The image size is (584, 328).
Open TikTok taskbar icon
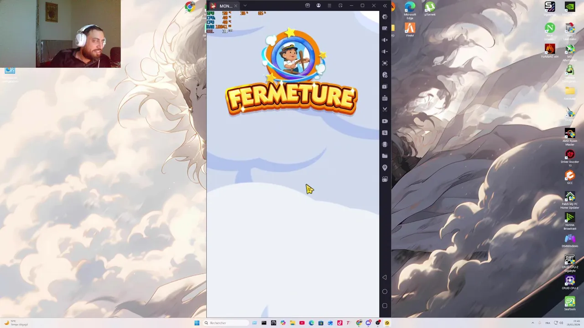click(x=340, y=323)
